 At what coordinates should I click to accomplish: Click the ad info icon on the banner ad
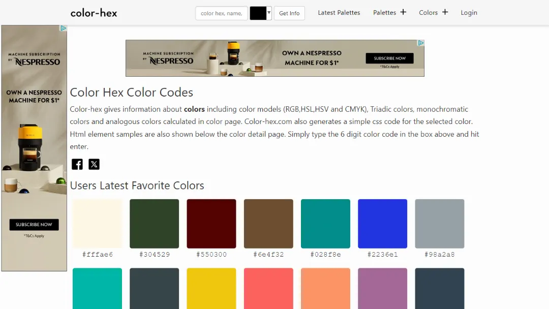pos(421,44)
